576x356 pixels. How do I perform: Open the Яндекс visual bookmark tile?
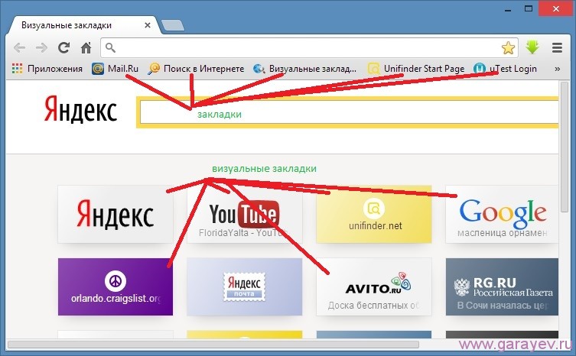pyautogui.click(x=116, y=215)
